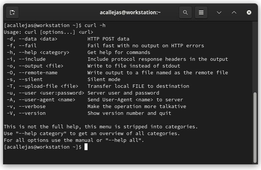Open the hamburger main menu

tap(201, 12)
